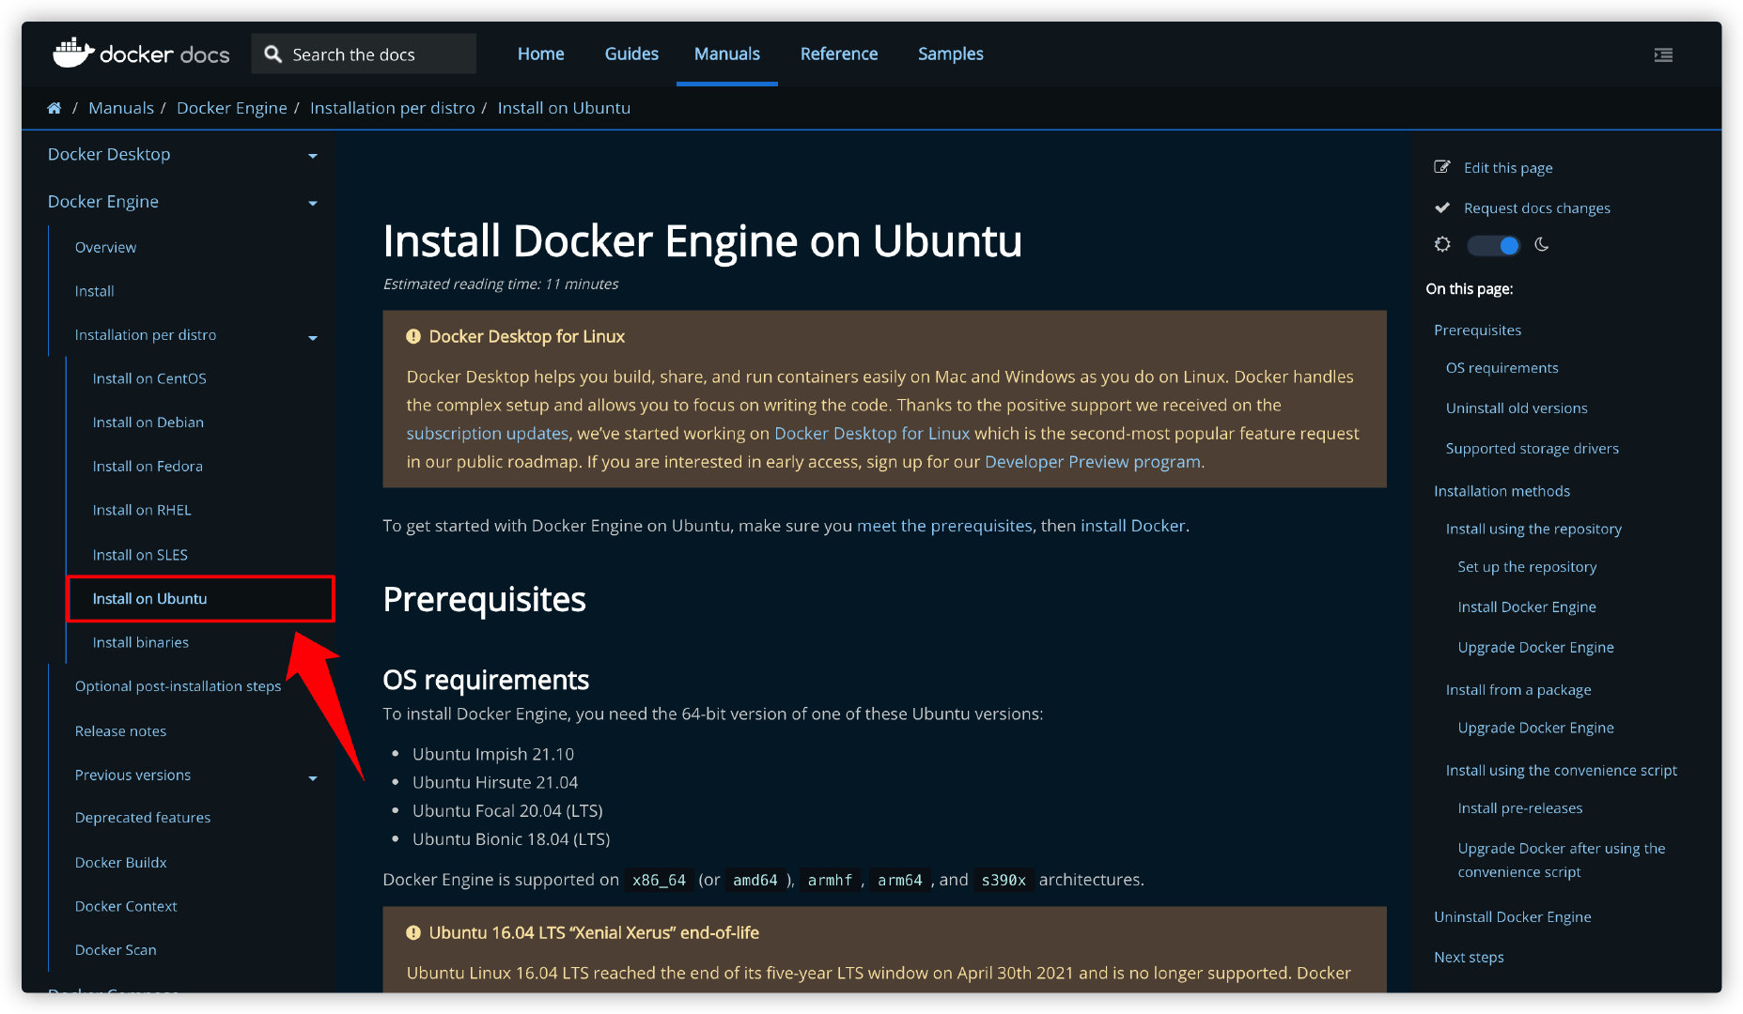
Task: Click the install Docker link
Action: 1132,526
